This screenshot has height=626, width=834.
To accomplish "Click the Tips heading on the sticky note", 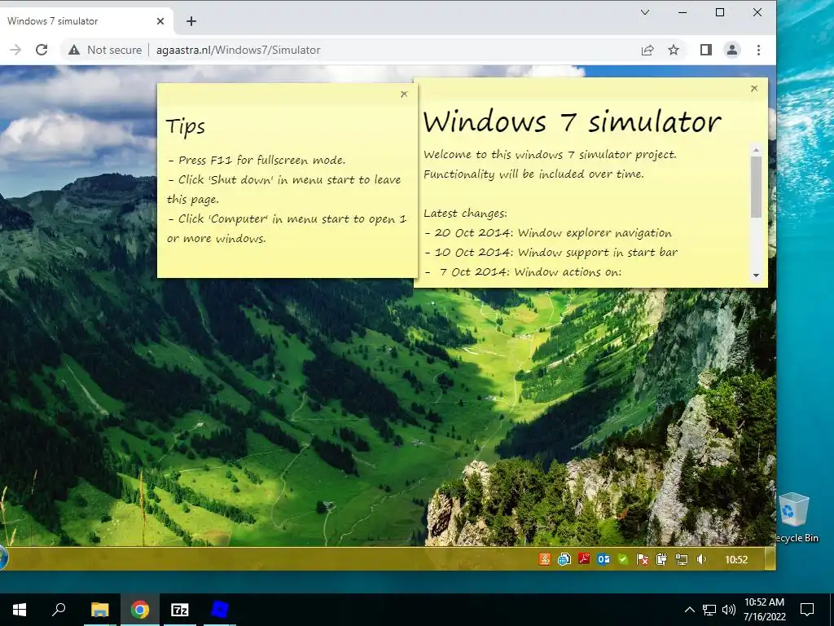I will coord(186,126).
